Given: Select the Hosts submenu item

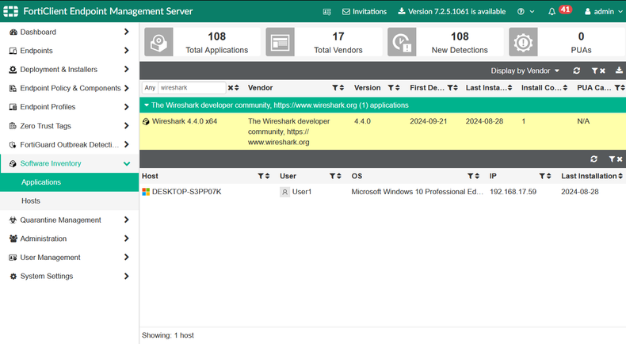Looking at the screenshot, I should click(x=70, y=201).
